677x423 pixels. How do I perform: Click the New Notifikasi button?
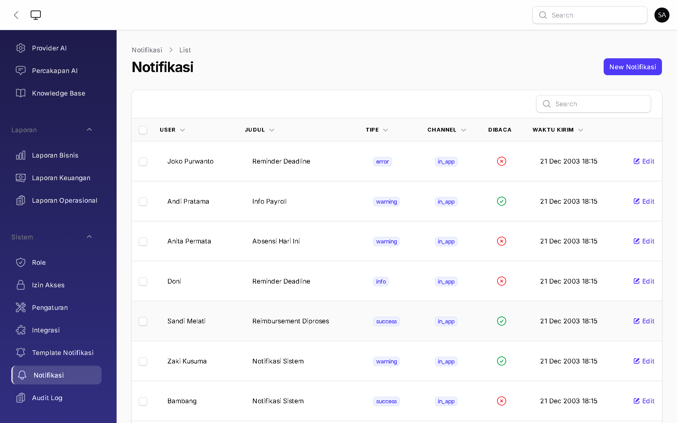coord(632,67)
